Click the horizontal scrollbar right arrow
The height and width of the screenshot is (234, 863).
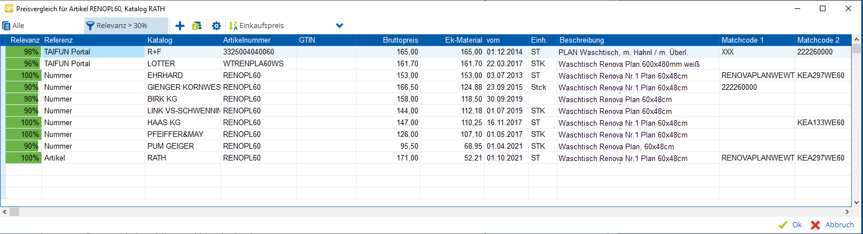(847, 212)
